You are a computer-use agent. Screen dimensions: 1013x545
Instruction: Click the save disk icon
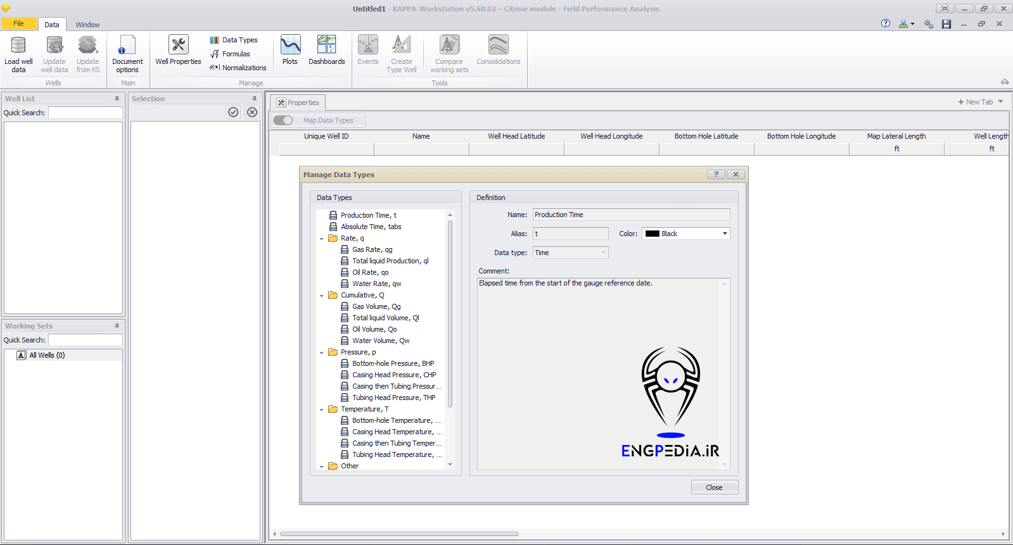946,24
